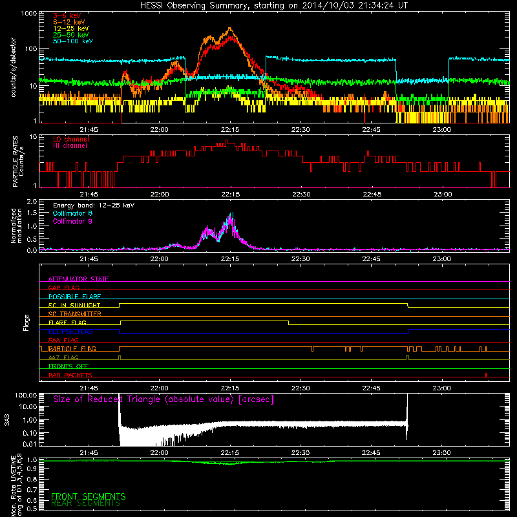The width and height of the screenshot is (517, 517).
Task: Click the FLARE FLAG label
Action: click(67, 322)
